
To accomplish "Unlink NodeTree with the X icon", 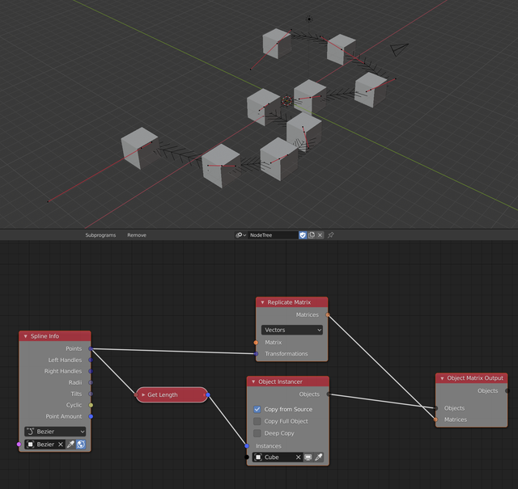I will [x=320, y=235].
